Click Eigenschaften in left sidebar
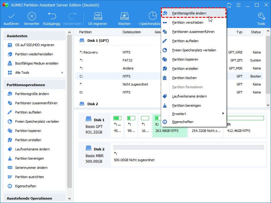Image resolution: width=271 pixels, height=203 pixels. click(34, 186)
